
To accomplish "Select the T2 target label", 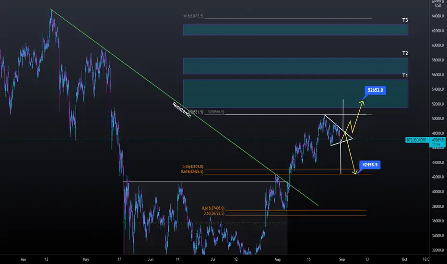I will 405,53.
